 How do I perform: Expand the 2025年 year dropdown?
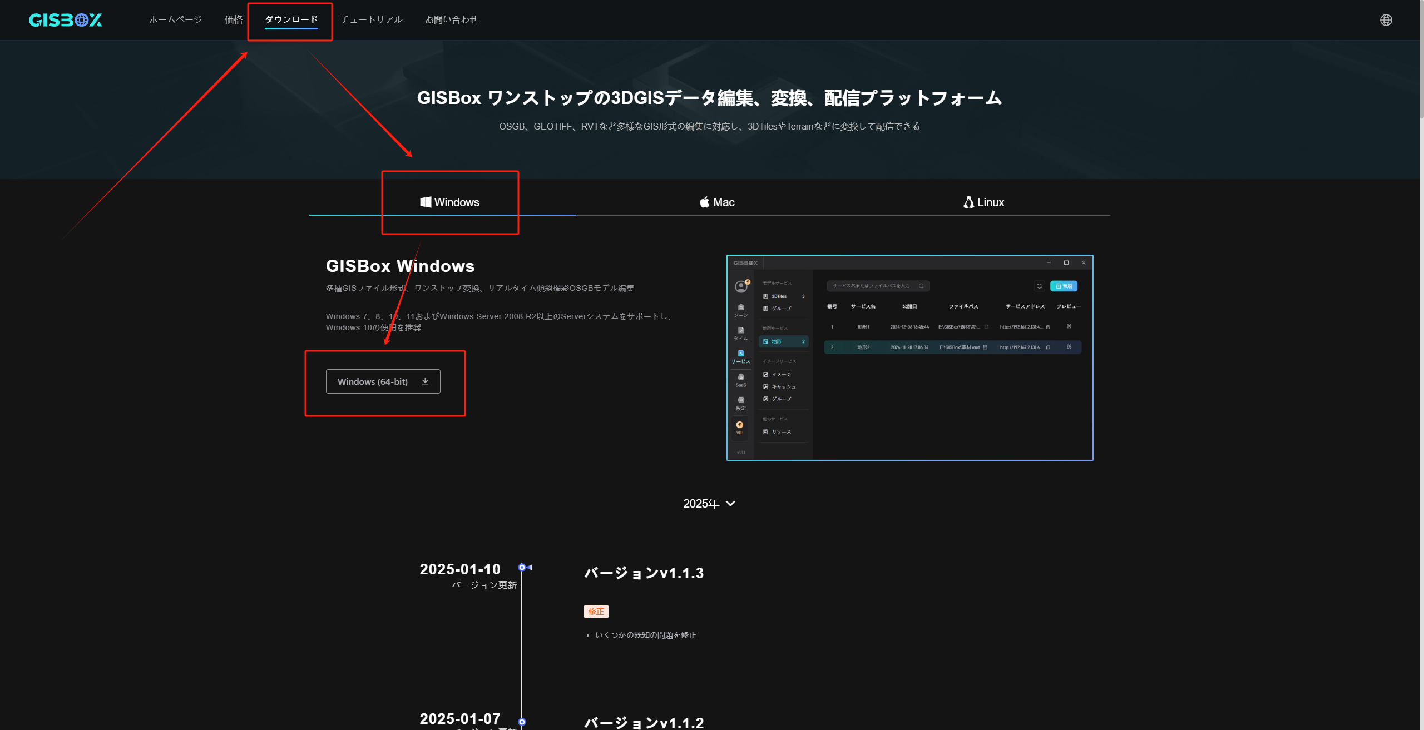pyautogui.click(x=709, y=504)
